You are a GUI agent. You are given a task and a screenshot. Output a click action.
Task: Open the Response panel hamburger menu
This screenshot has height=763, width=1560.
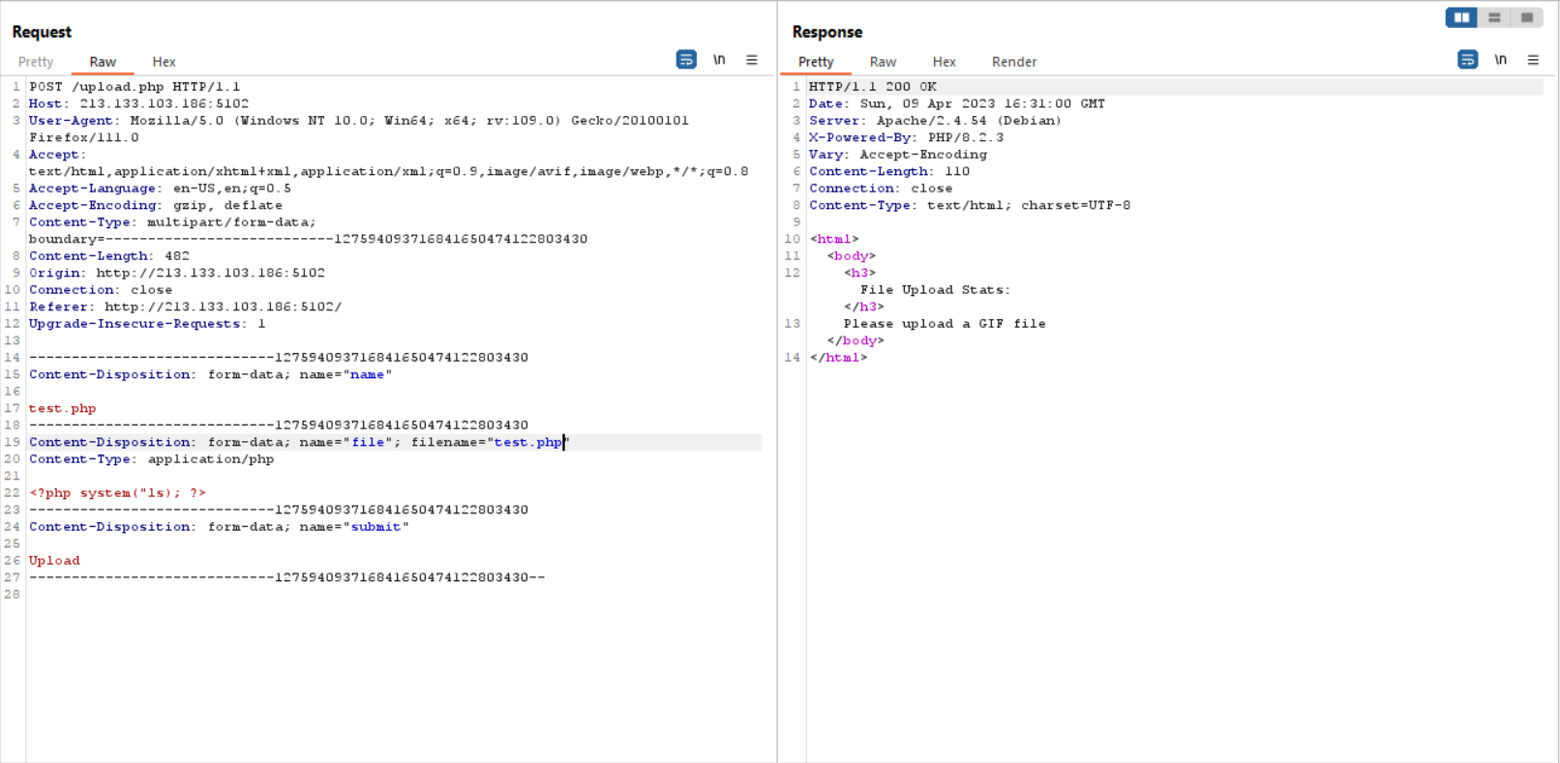1533,60
